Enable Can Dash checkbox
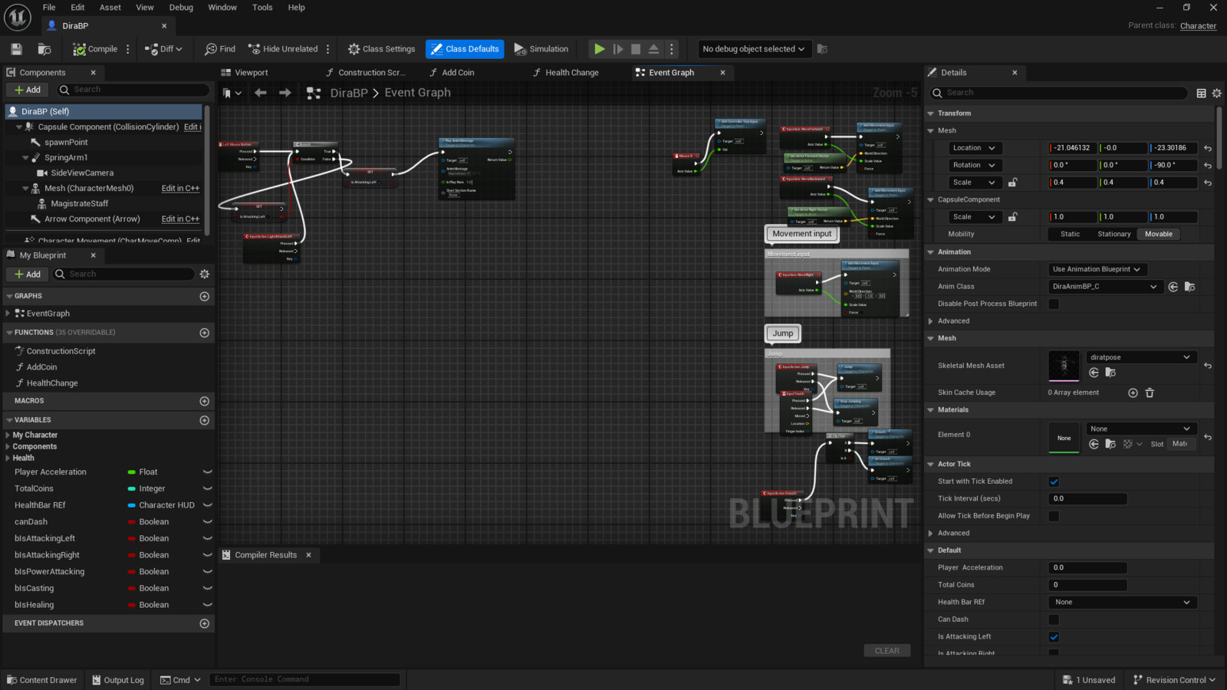 click(1054, 619)
